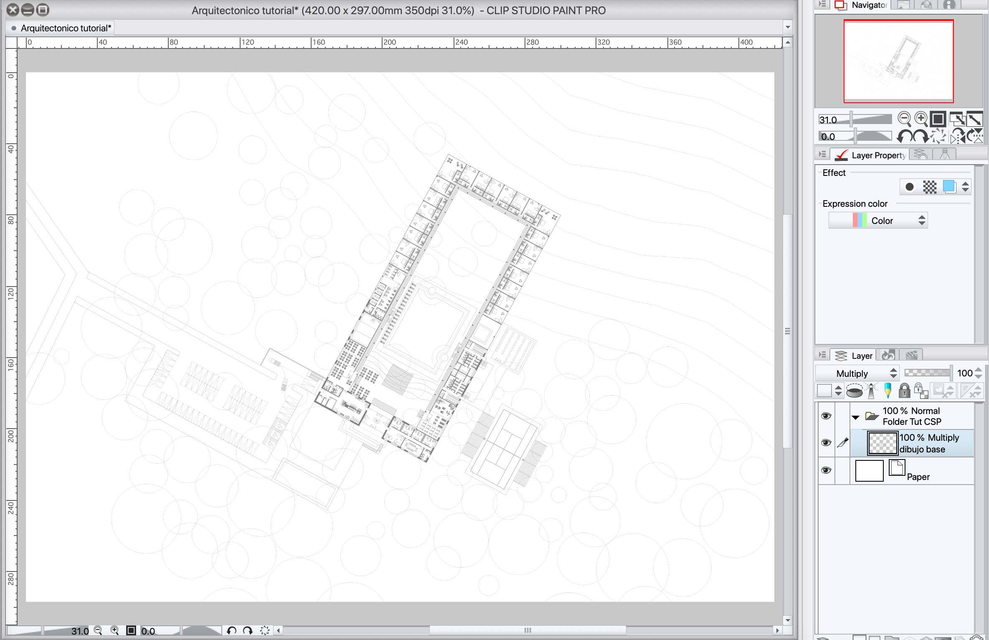Open Expression color Color dropdown
Image resolution: width=989 pixels, height=640 pixels.
click(x=878, y=221)
